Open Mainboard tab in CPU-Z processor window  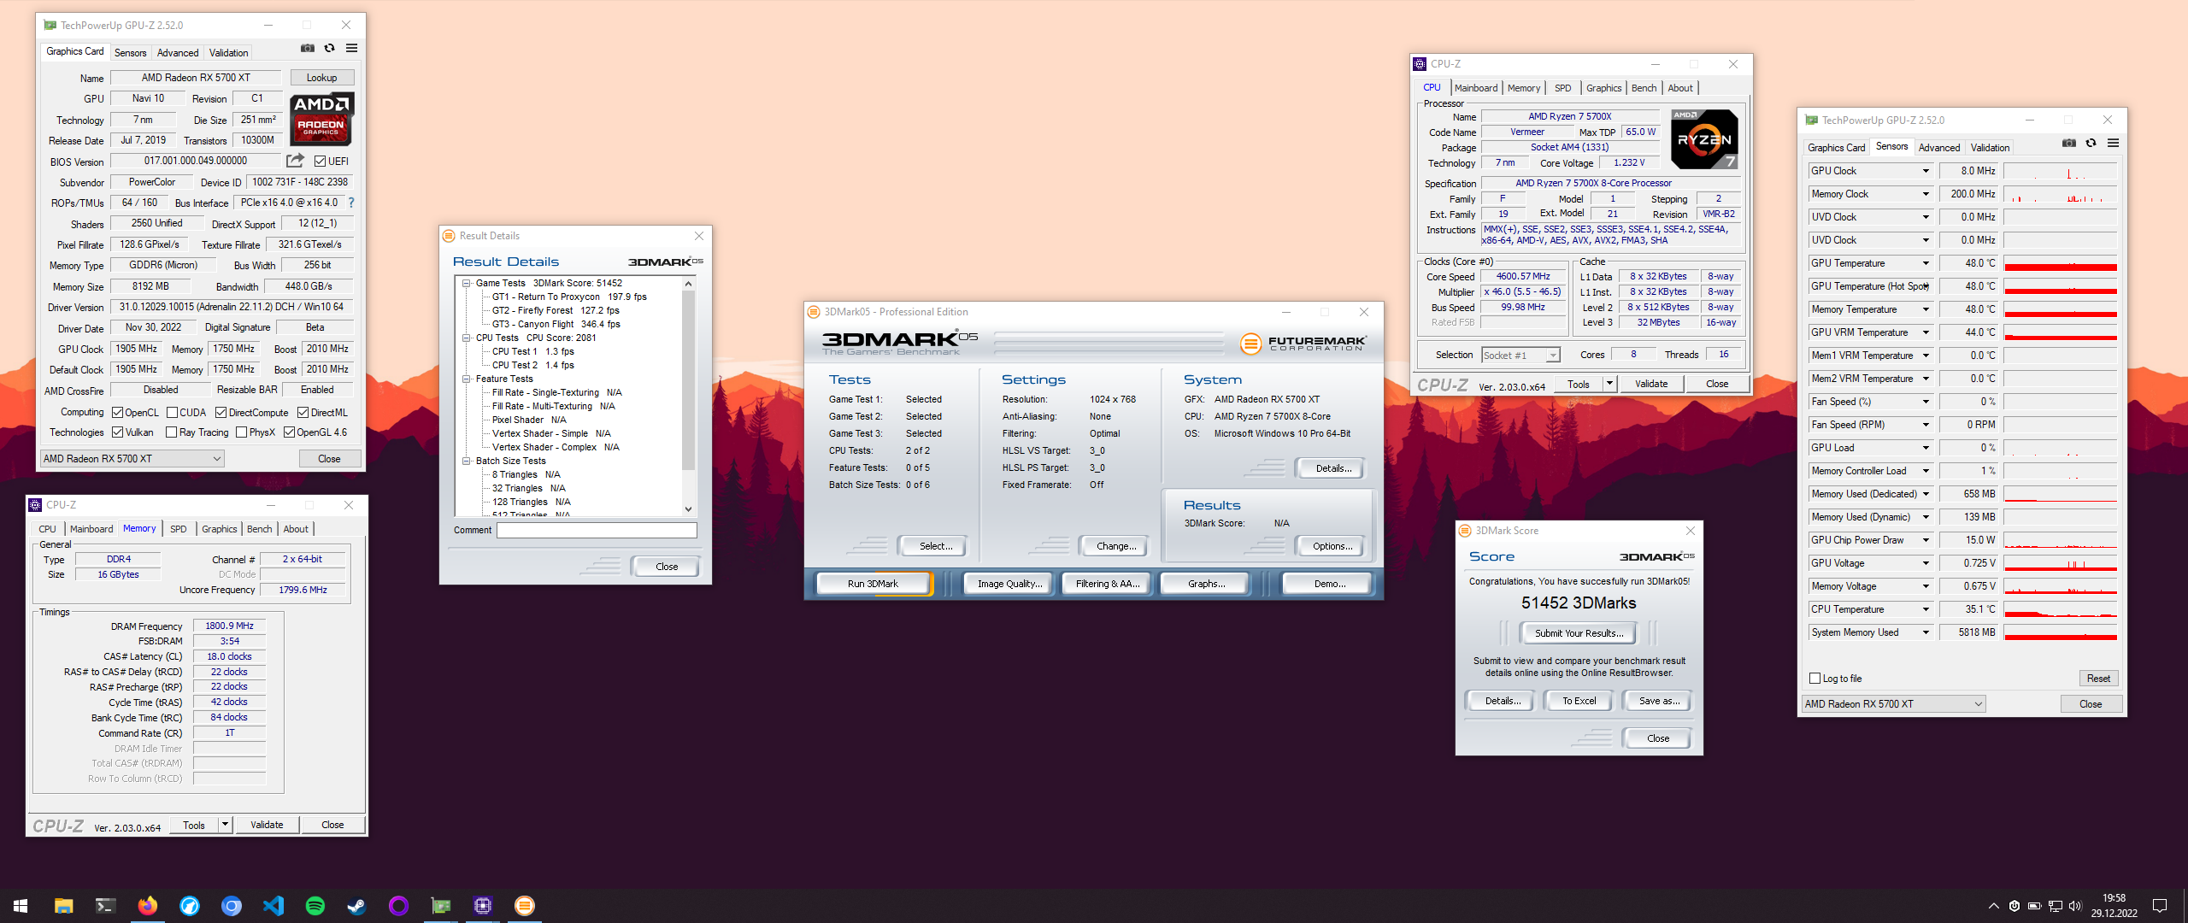pyautogui.click(x=1476, y=88)
